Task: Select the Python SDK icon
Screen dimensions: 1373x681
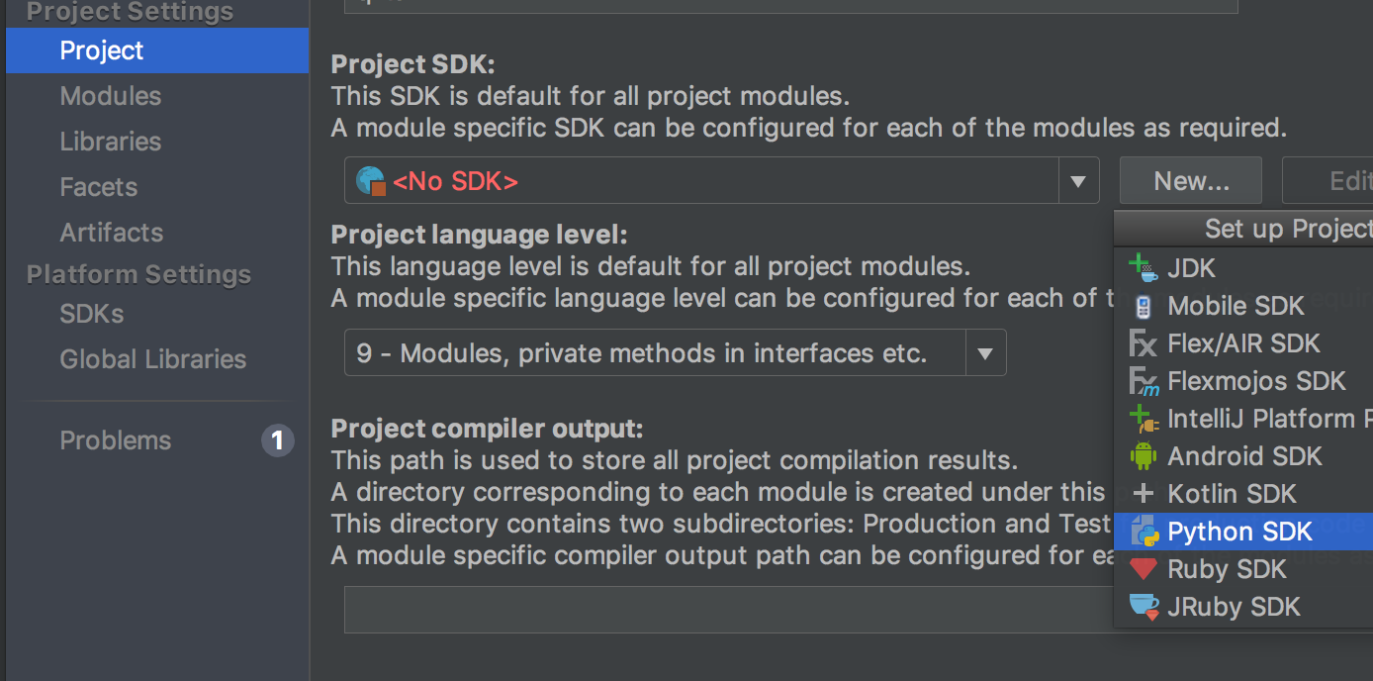Action: point(1144,532)
